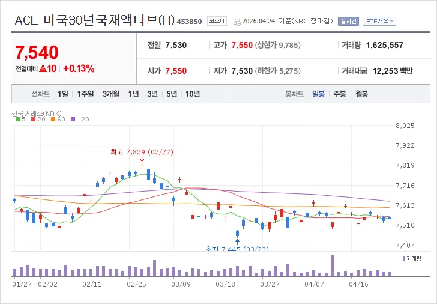The height and width of the screenshot is (304, 437).
Task: Click the 전일 value 7,530
Action: [176, 45]
